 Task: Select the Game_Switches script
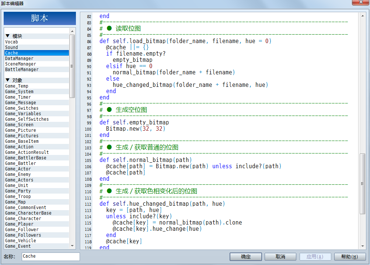36,108
